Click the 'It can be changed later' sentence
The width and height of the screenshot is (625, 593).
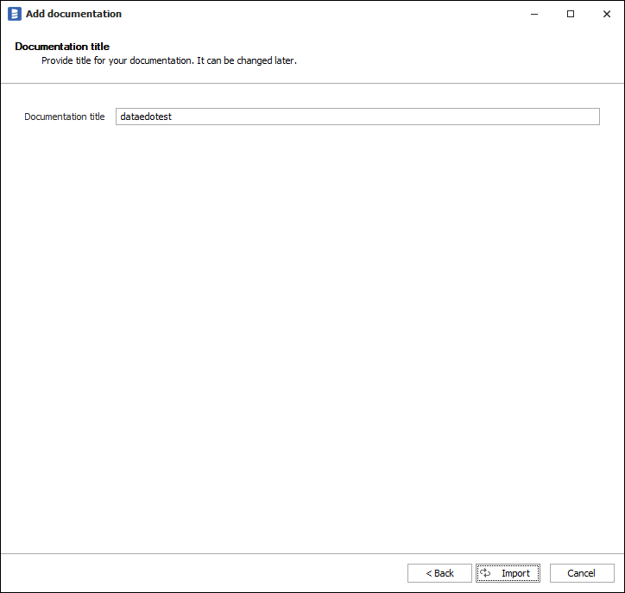tap(247, 61)
